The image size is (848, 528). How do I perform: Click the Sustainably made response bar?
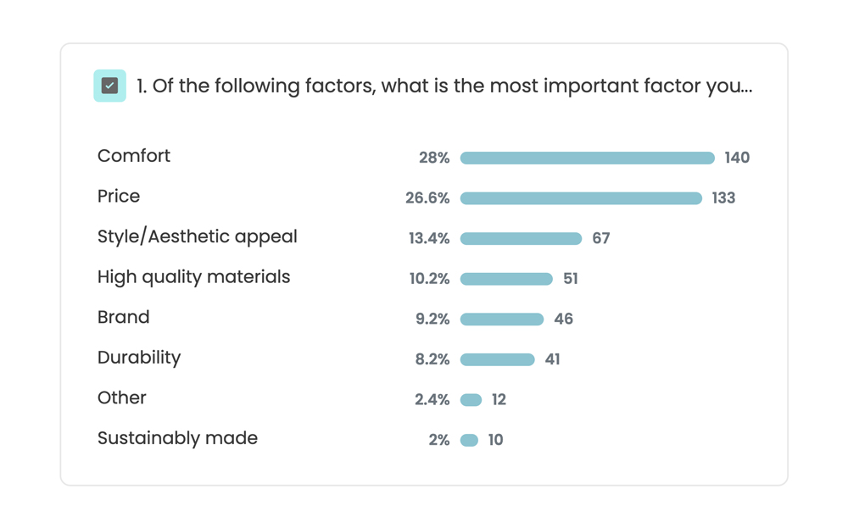[x=469, y=440]
